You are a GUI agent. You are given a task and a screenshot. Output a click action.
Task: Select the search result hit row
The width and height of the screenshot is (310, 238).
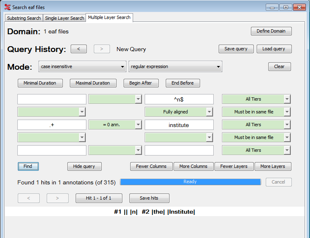(155, 212)
